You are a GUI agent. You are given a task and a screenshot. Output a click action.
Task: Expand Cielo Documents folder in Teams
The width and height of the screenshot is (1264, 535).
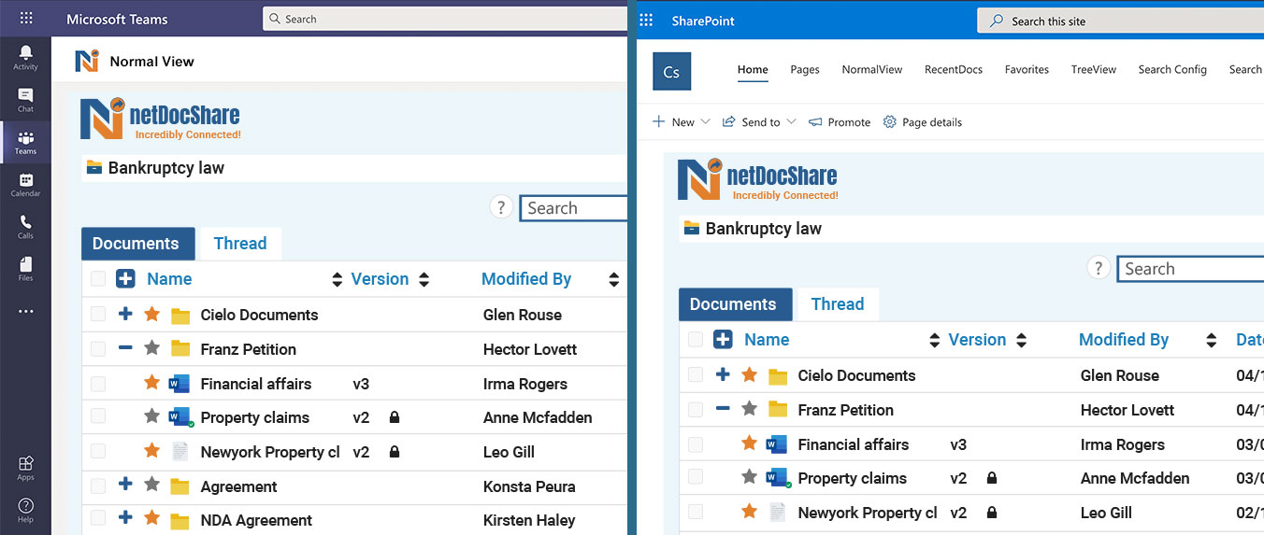click(125, 314)
